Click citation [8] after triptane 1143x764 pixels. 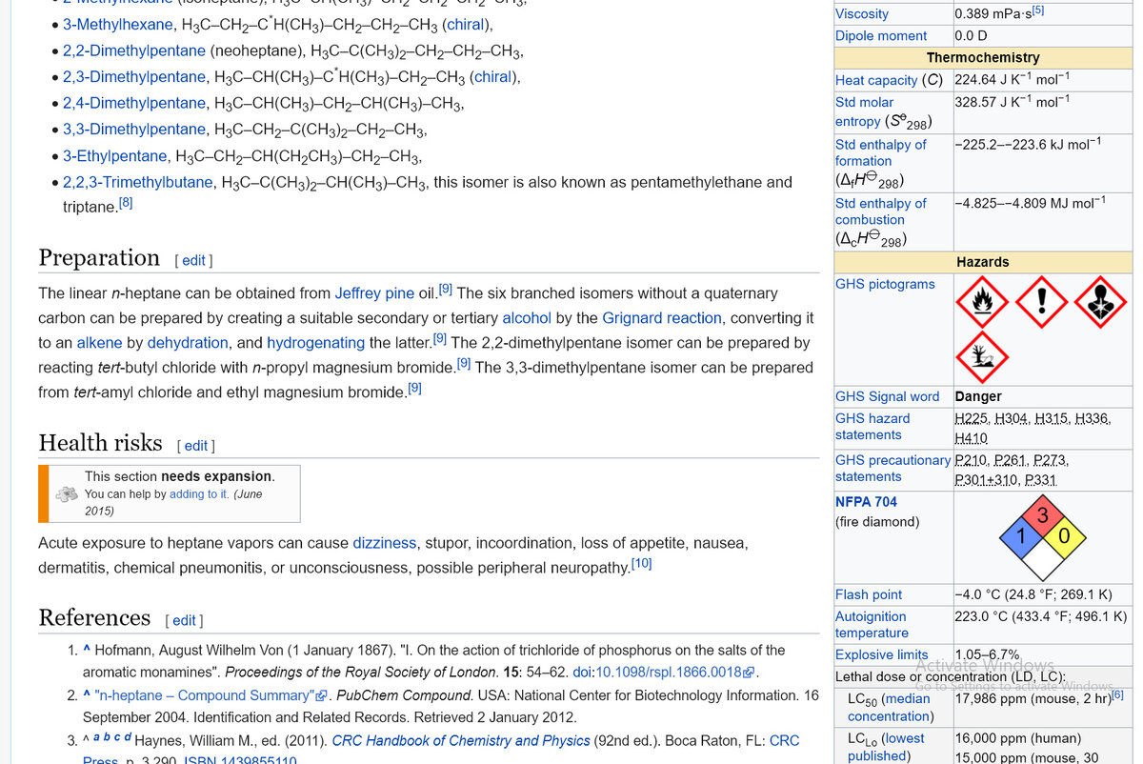click(126, 202)
